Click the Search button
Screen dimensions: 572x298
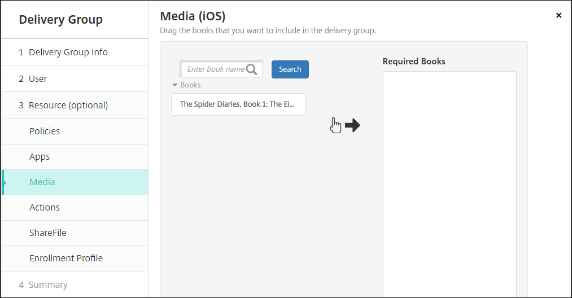290,69
